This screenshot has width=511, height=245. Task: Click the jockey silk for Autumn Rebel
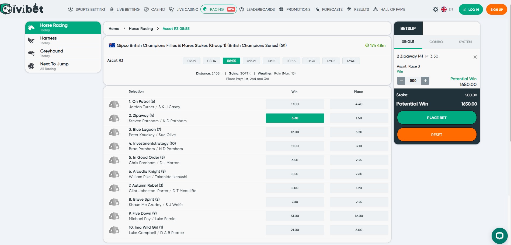114,188
